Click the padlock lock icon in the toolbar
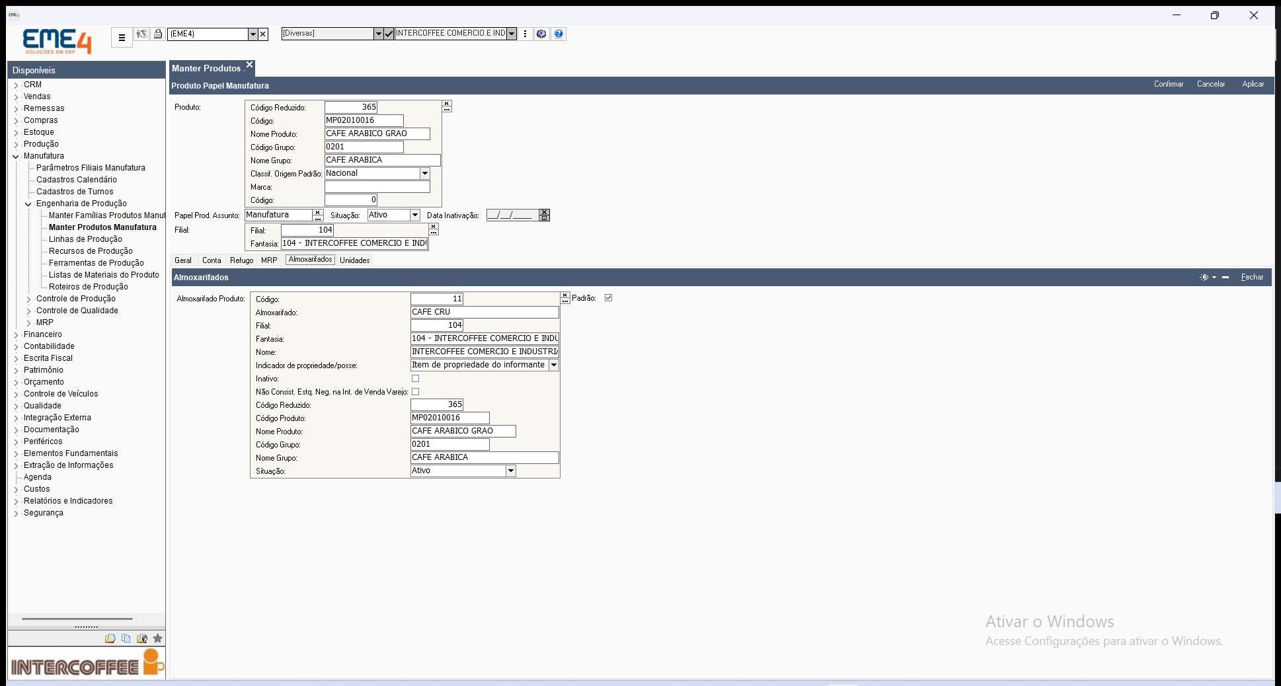This screenshot has height=686, width=1281. tap(158, 34)
